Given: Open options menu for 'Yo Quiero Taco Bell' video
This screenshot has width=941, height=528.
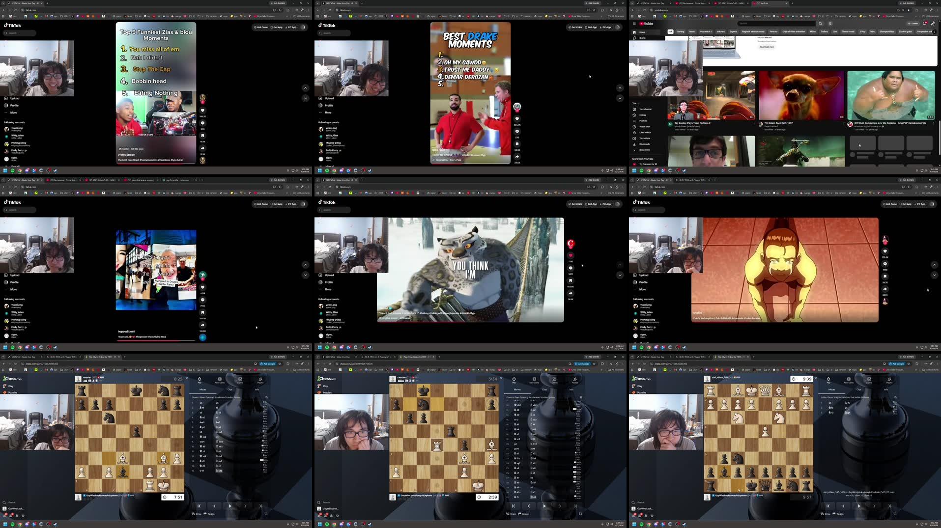Looking at the screenshot, I should click(844, 123).
